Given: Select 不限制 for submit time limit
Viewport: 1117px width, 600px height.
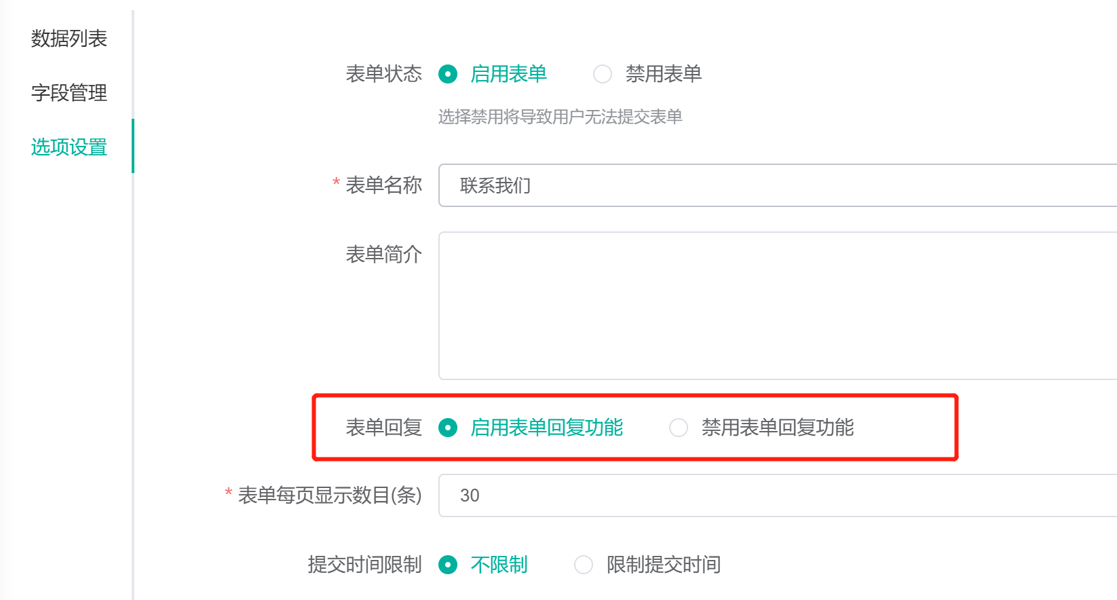Looking at the screenshot, I should (x=448, y=565).
